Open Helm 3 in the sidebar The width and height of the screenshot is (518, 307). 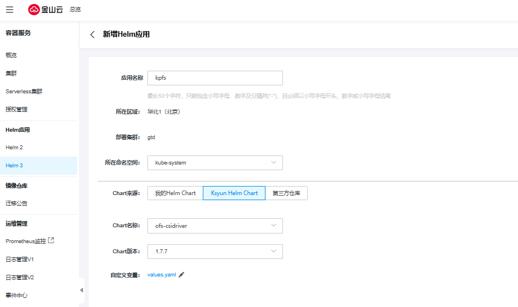15,166
